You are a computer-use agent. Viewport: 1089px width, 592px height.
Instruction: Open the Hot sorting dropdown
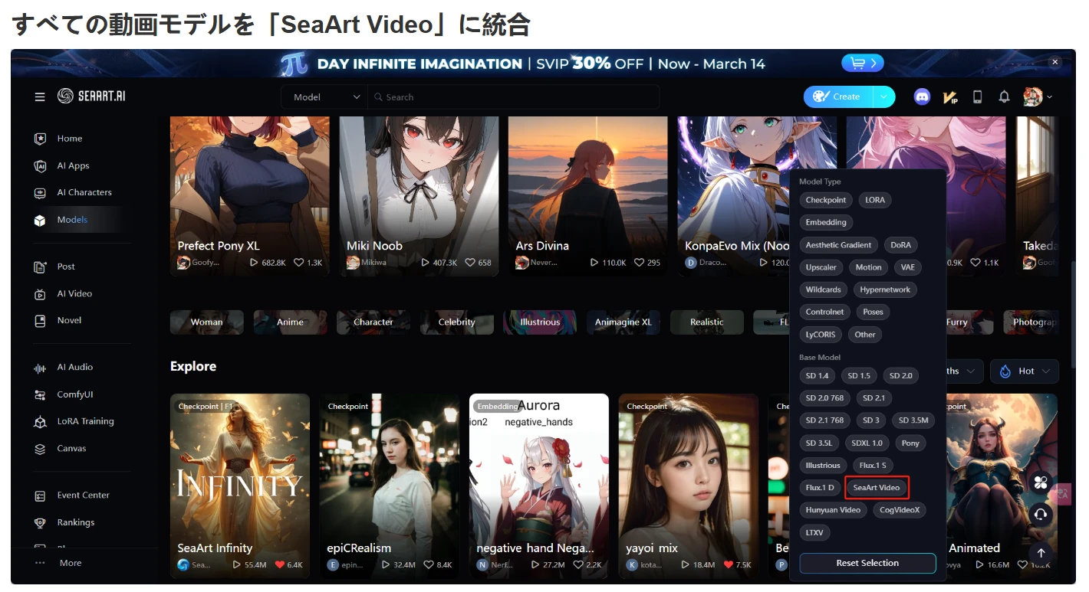tap(1025, 371)
